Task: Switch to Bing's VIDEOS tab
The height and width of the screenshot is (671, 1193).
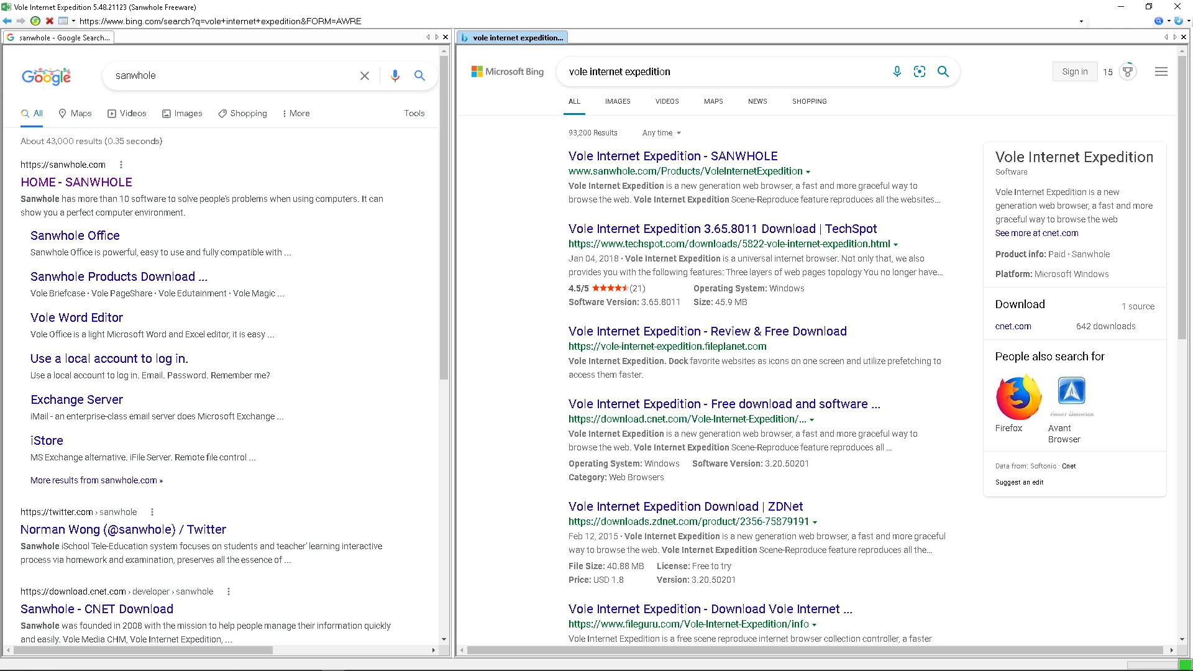Action: [x=667, y=101]
